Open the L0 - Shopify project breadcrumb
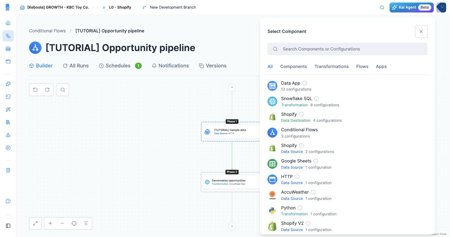 coord(117,7)
